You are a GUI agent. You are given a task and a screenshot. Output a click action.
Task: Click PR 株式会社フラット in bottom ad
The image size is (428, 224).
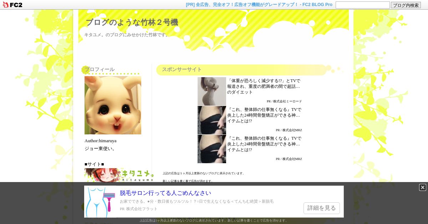pyautogui.click(x=139, y=209)
